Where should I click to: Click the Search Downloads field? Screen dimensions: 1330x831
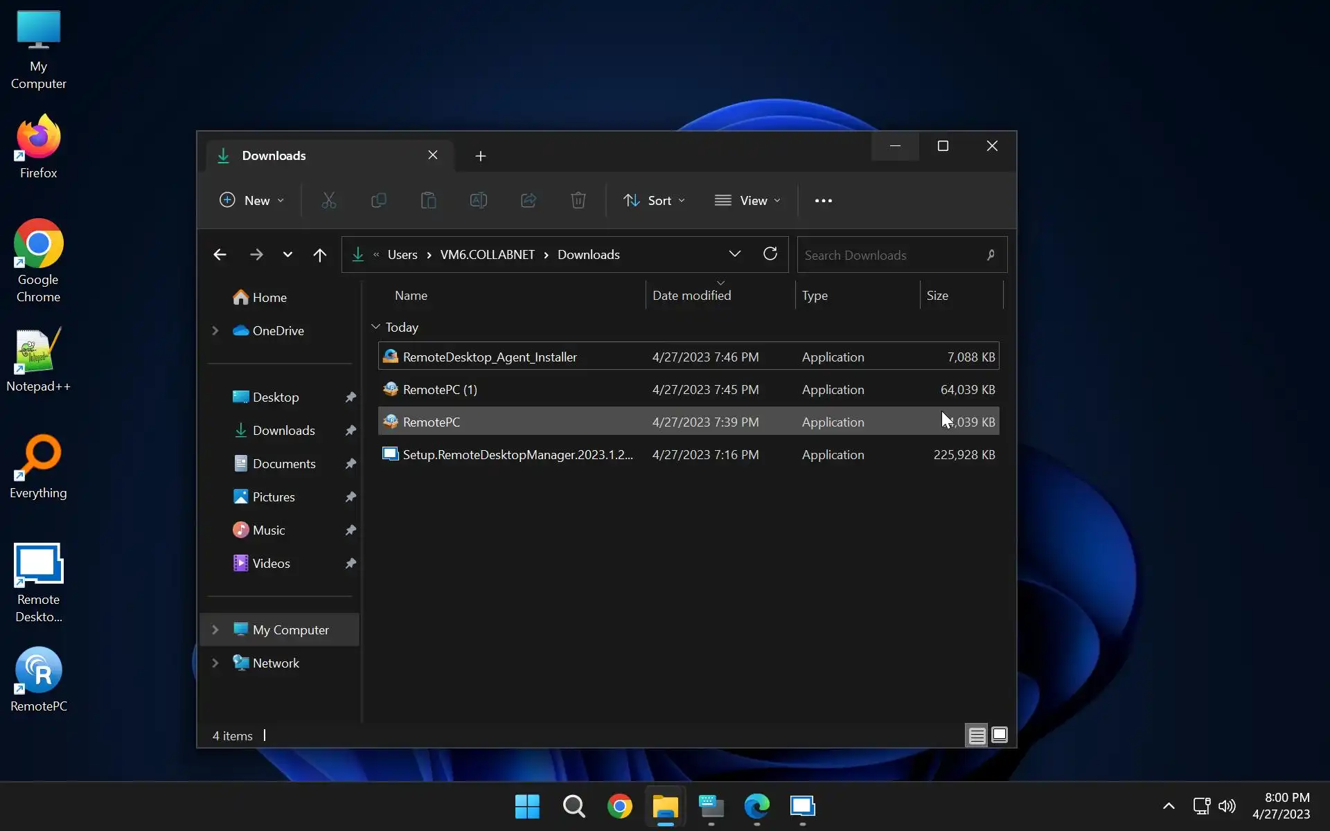(x=889, y=255)
